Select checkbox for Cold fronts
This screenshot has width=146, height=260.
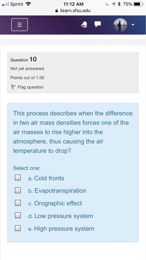pos(18,178)
